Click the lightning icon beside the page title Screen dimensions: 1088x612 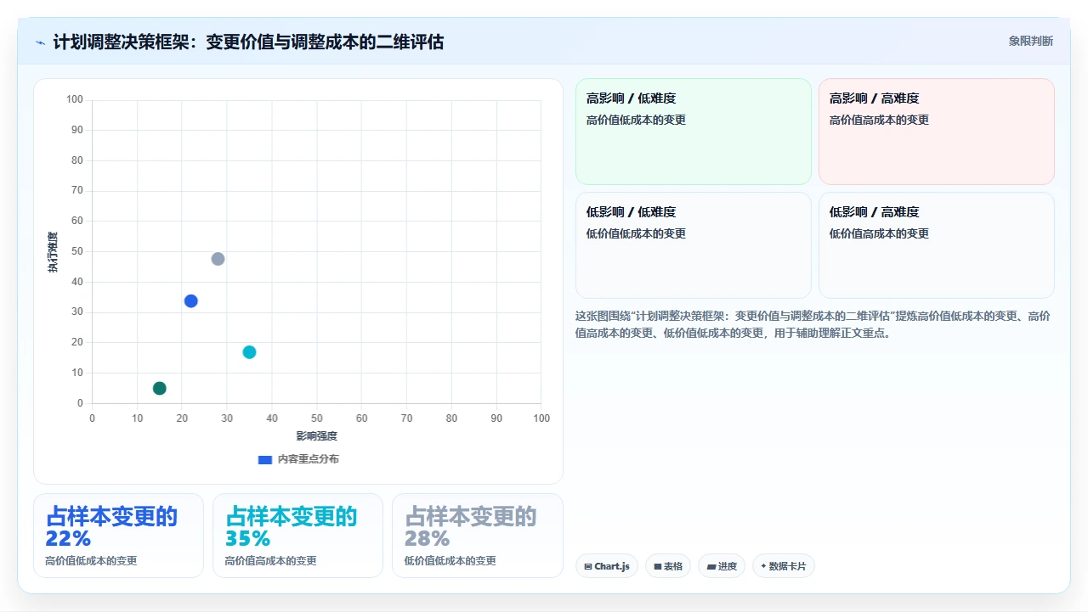coord(41,42)
